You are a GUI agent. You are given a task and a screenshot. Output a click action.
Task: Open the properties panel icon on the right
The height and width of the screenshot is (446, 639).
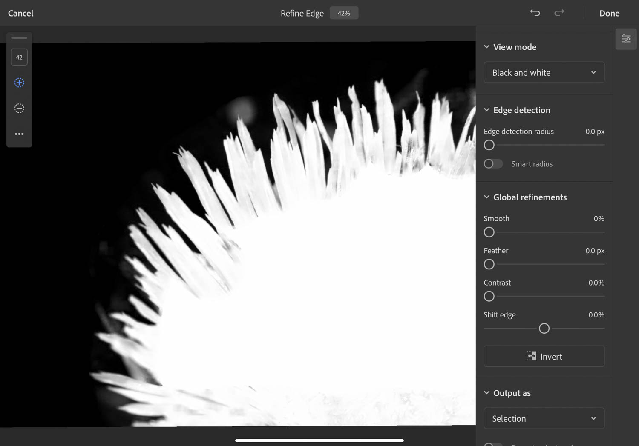626,38
